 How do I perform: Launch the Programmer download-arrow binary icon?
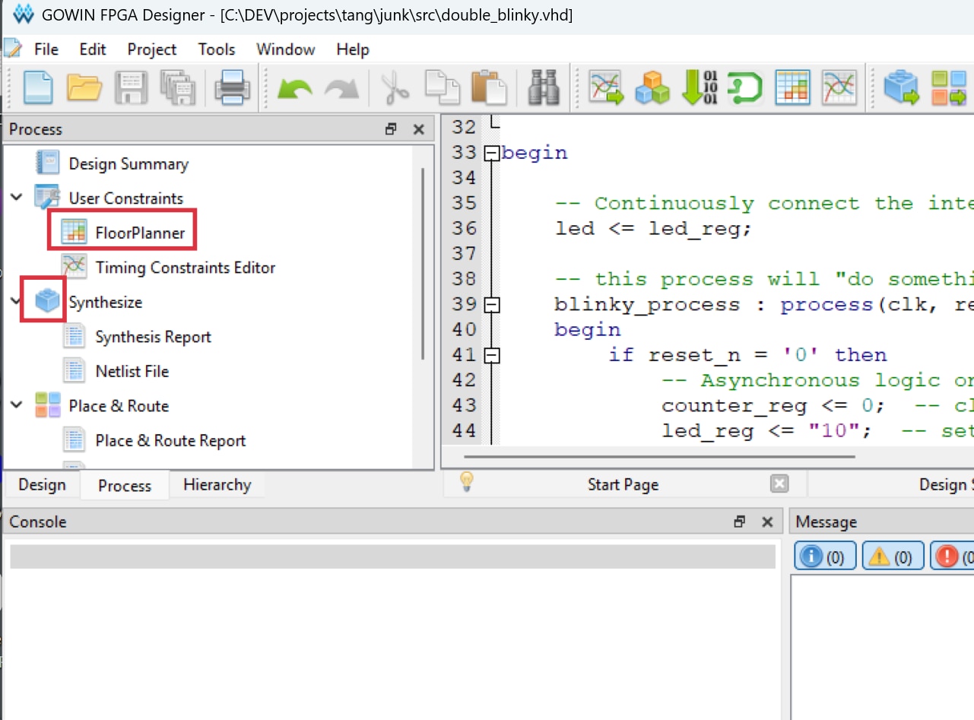[x=700, y=87]
